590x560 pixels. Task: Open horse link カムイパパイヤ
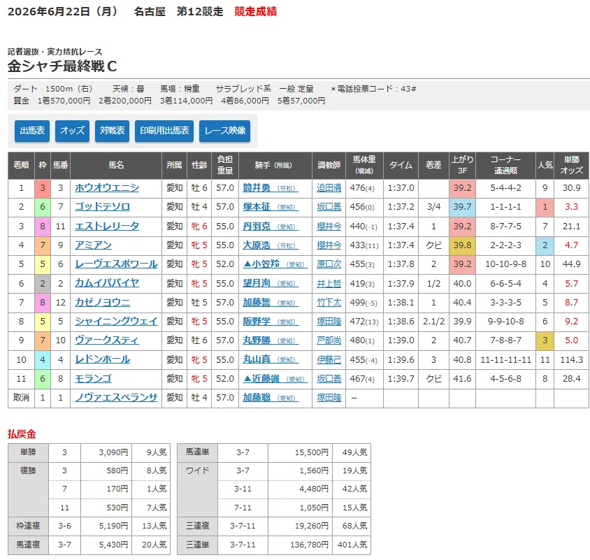pos(107,283)
